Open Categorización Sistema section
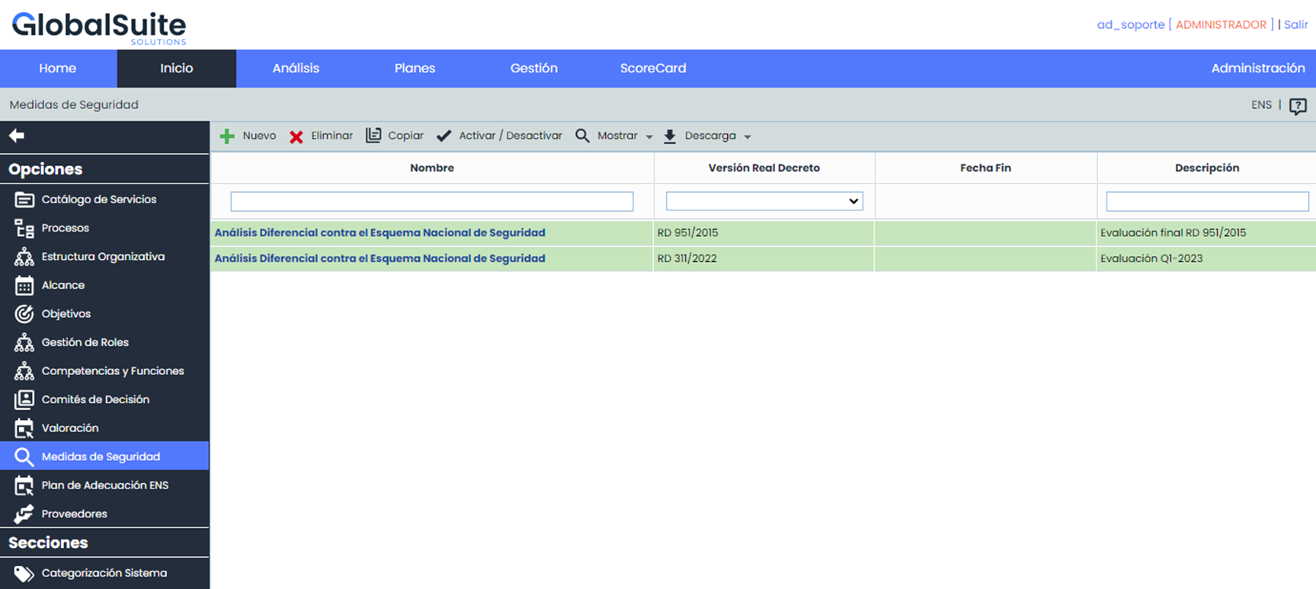 point(104,573)
